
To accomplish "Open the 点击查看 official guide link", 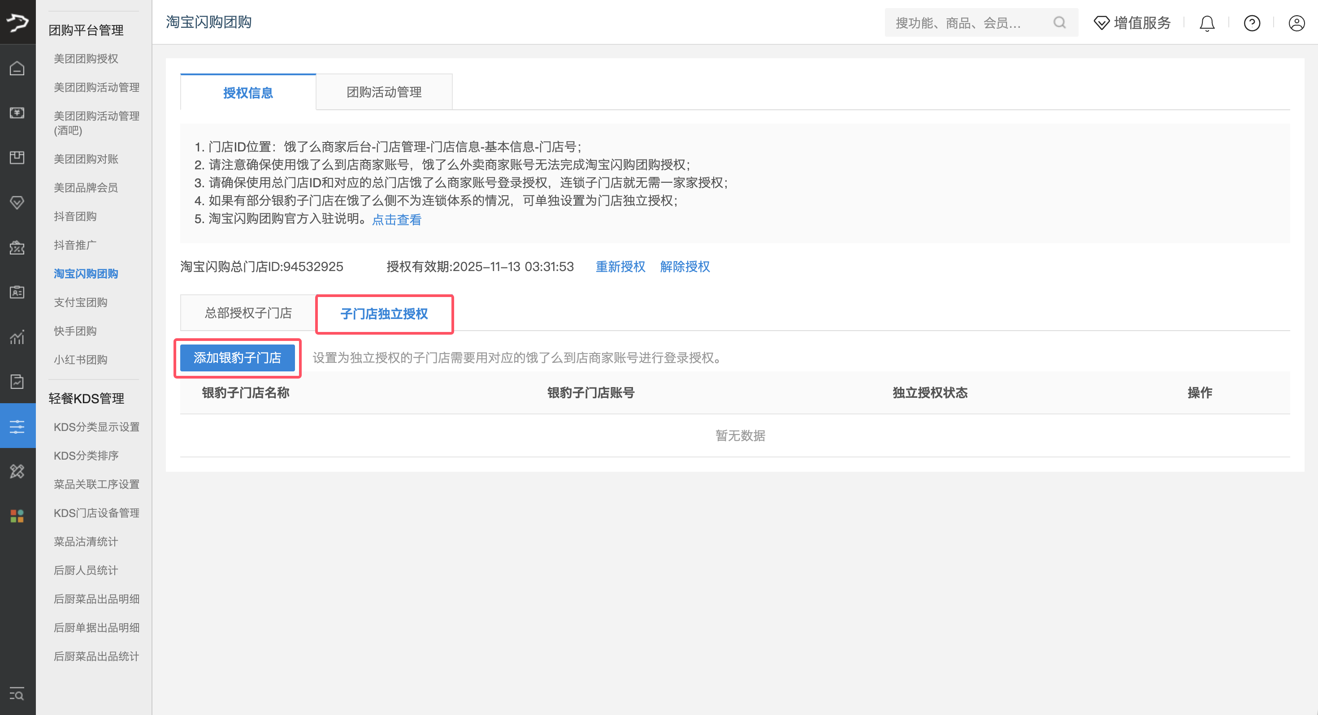I will click(397, 220).
